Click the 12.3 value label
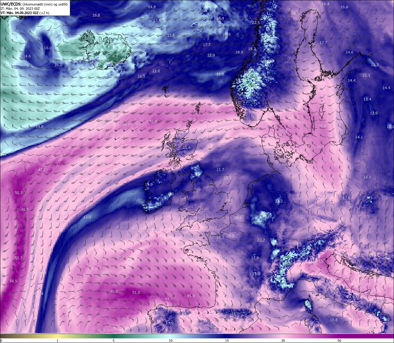 point(375,65)
